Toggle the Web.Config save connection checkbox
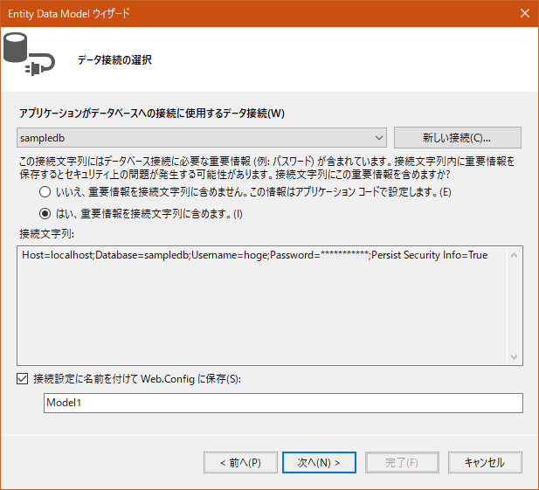Viewport: 539px width, 490px height. (23, 379)
